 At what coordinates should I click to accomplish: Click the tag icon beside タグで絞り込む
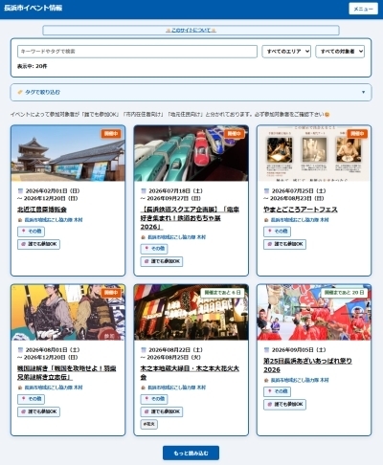point(20,92)
